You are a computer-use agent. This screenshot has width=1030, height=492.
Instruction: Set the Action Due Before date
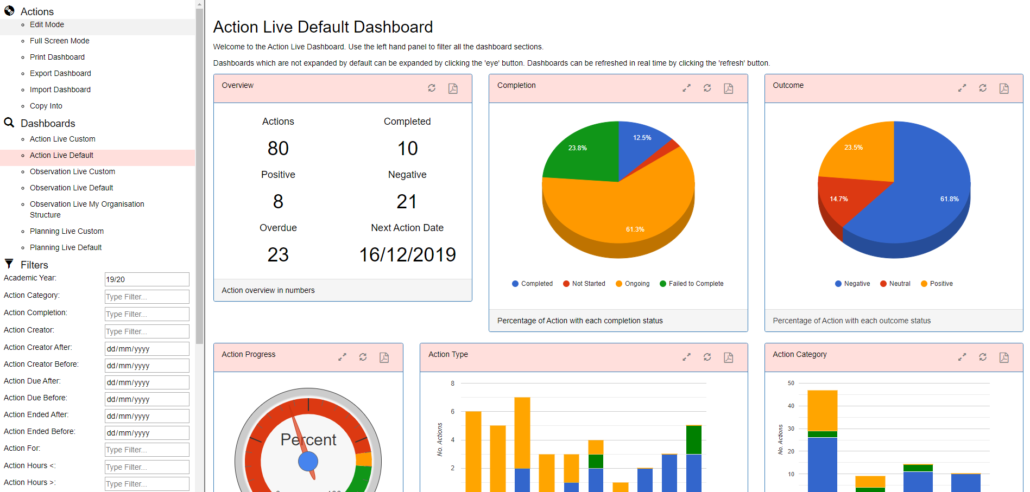[x=147, y=399]
